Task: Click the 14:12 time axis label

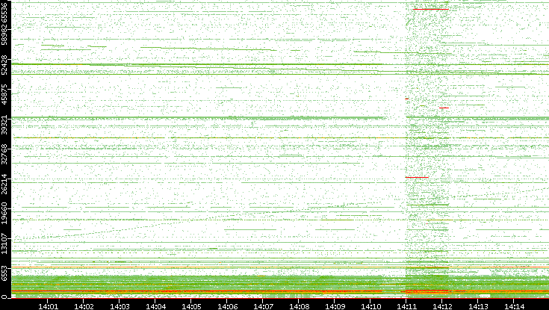Action: 442,305
